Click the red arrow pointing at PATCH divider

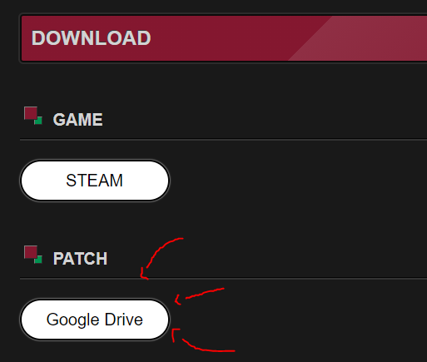[x=161, y=259]
